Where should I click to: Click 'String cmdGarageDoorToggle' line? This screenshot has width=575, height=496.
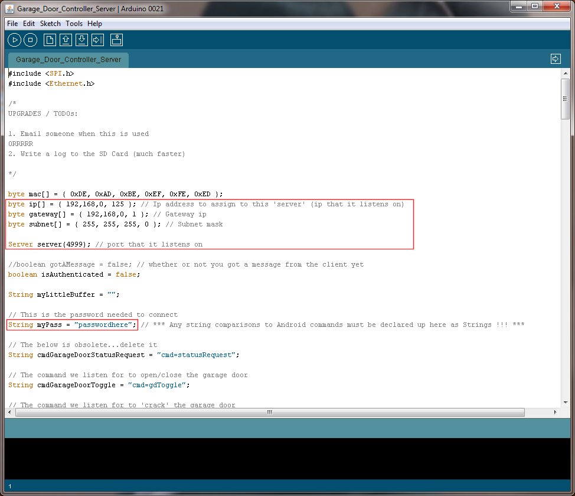pyautogui.click(x=99, y=385)
